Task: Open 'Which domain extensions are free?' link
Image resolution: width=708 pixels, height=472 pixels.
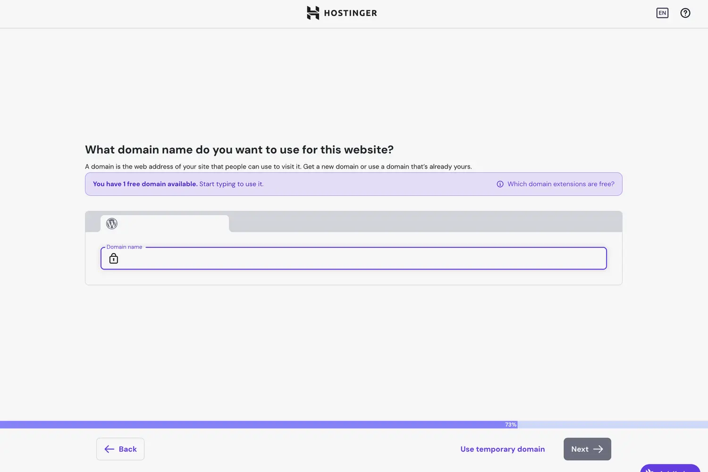Action: pyautogui.click(x=561, y=184)
